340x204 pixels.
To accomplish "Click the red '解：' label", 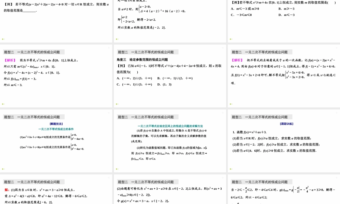I will pyautogui.click(x=7, y=190).
